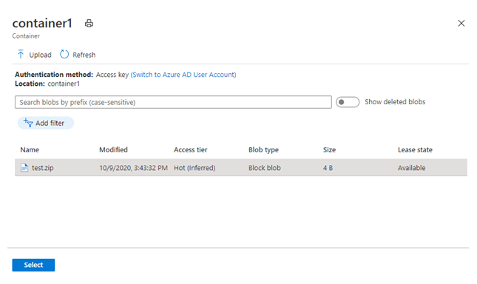Click the 10/9/2020, 3:43:32 PM modified cell
Viewport: 477px width, 284px height.
click(134, 168)
